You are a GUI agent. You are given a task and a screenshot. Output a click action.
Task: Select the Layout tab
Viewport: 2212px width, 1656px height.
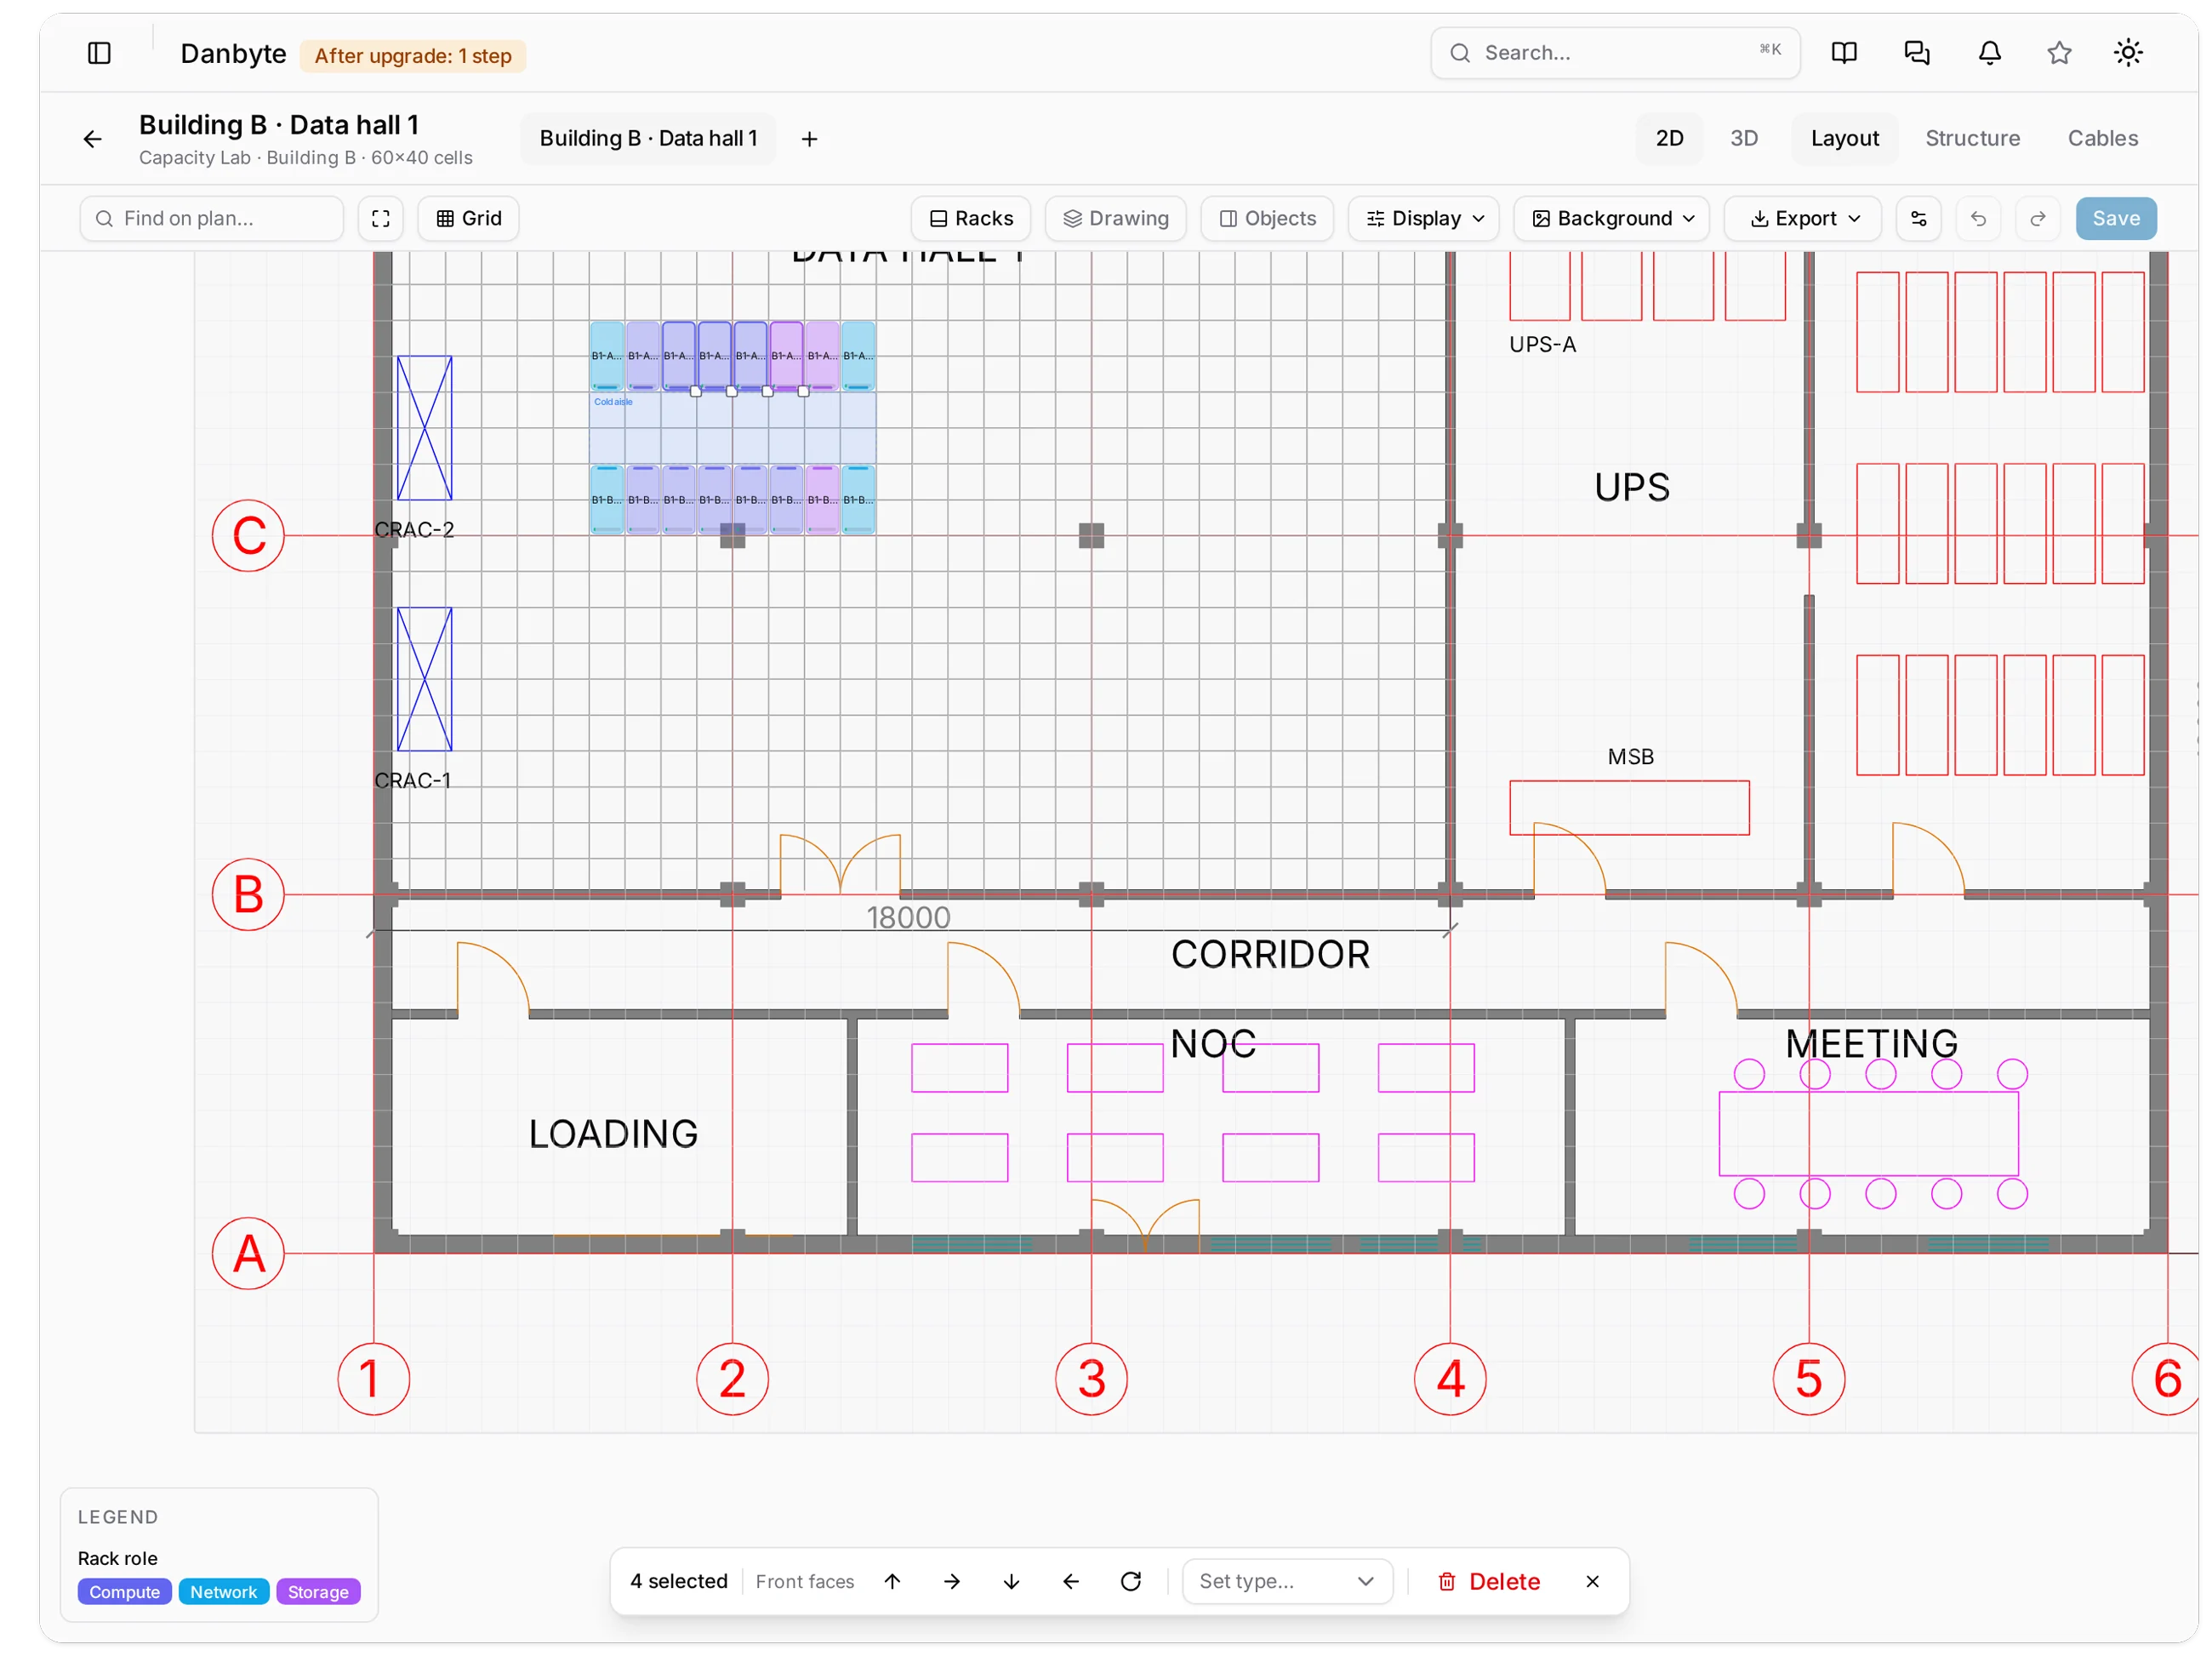1844,138
